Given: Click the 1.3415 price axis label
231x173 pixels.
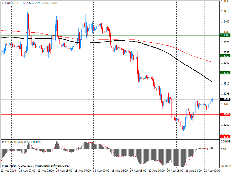Looking at the screenshot, I should [x=225, y=11].
